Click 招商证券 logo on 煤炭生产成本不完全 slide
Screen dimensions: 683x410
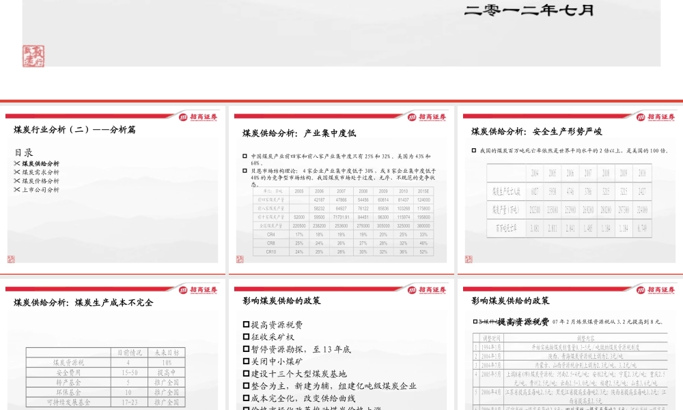pyautogui.click(x=198, y=290)
